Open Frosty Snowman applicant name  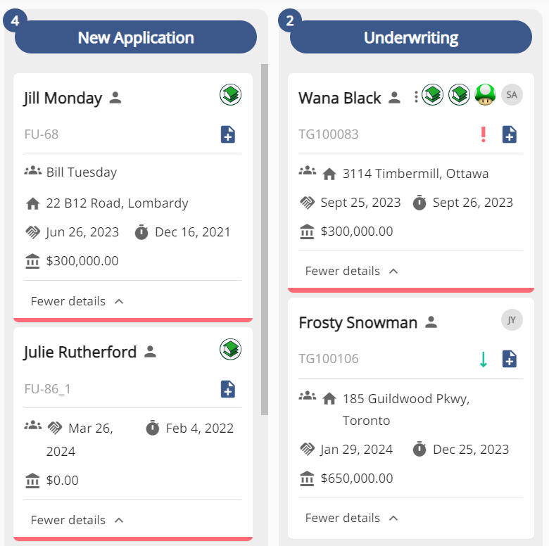358,322
